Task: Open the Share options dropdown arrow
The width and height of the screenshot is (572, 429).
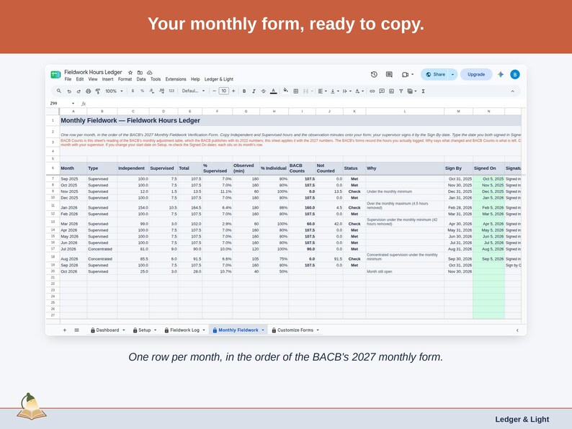Action: click(452, 74)
